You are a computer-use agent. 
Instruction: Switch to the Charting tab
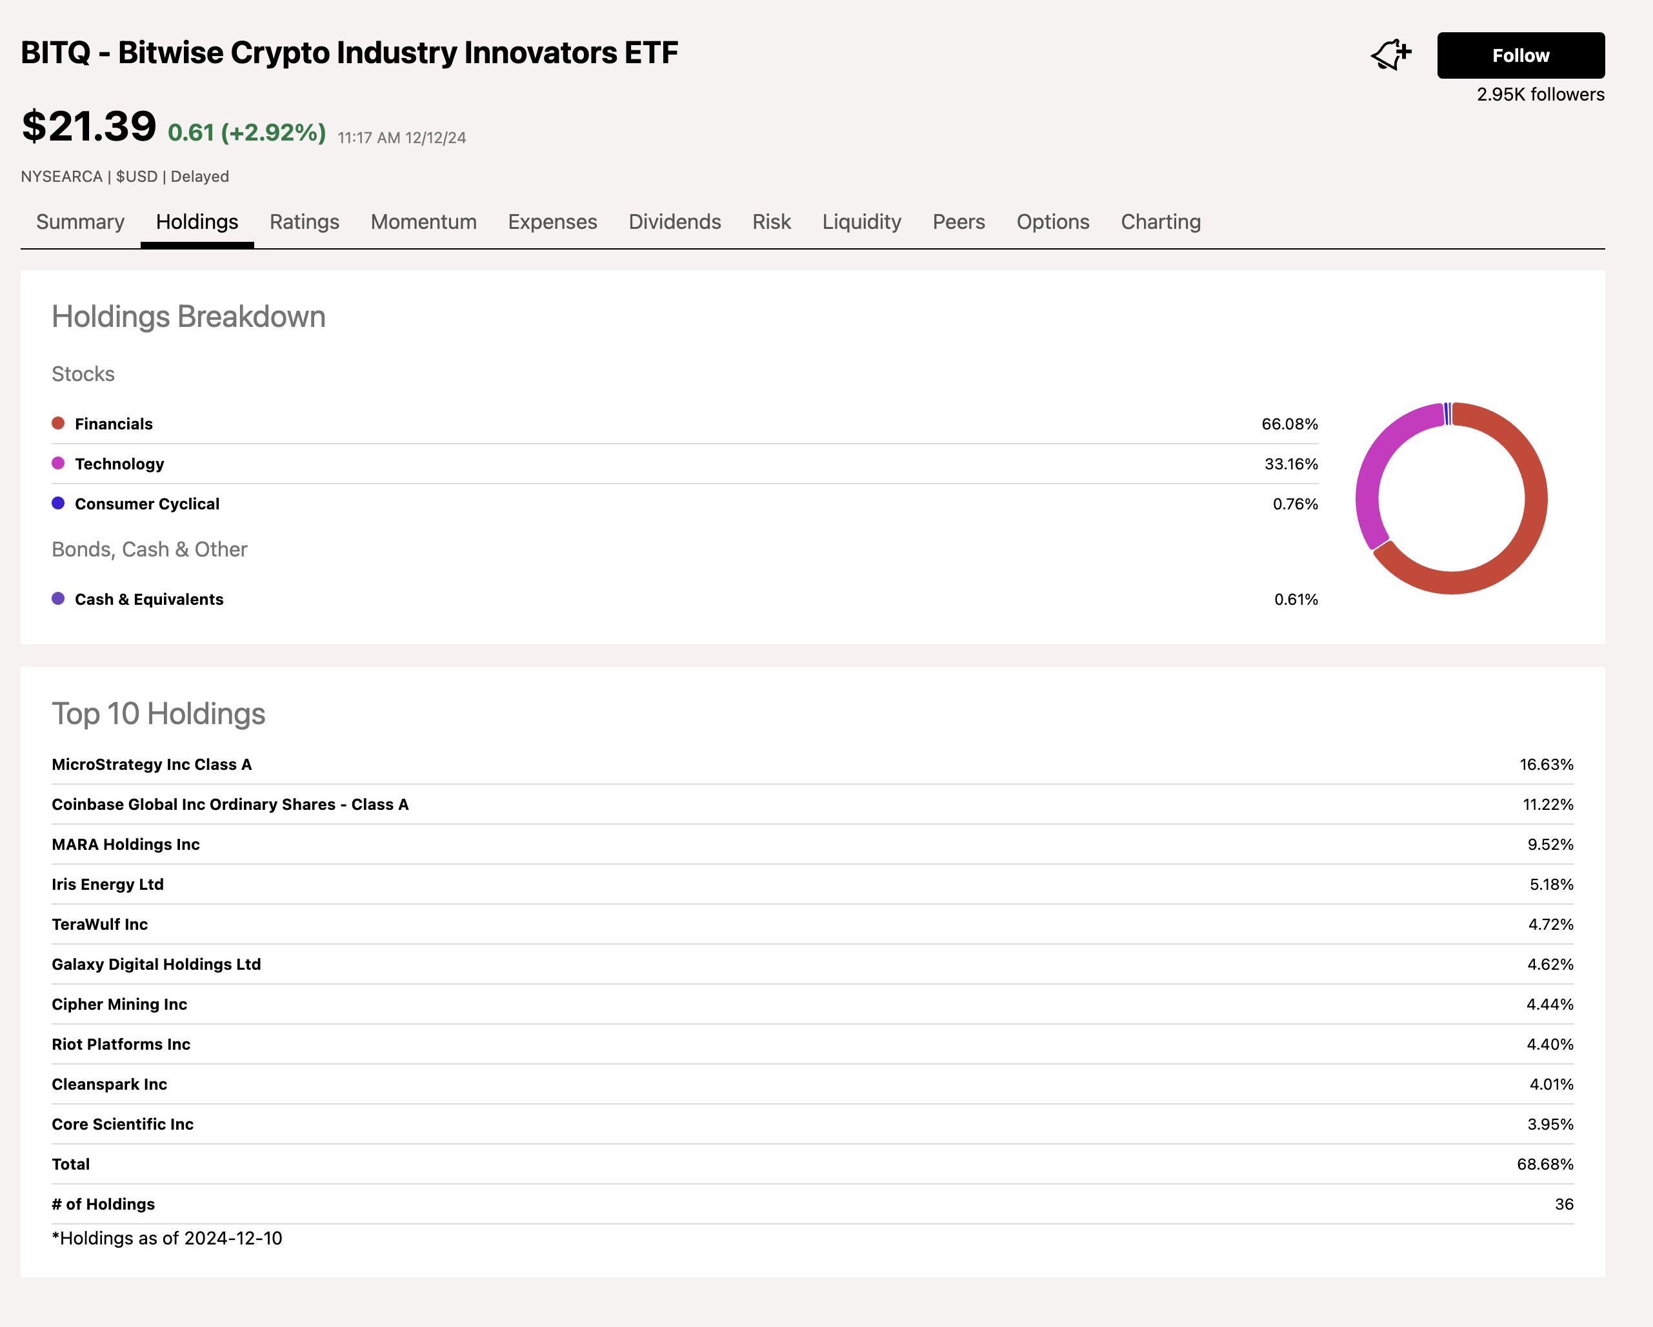[1160, 221]
